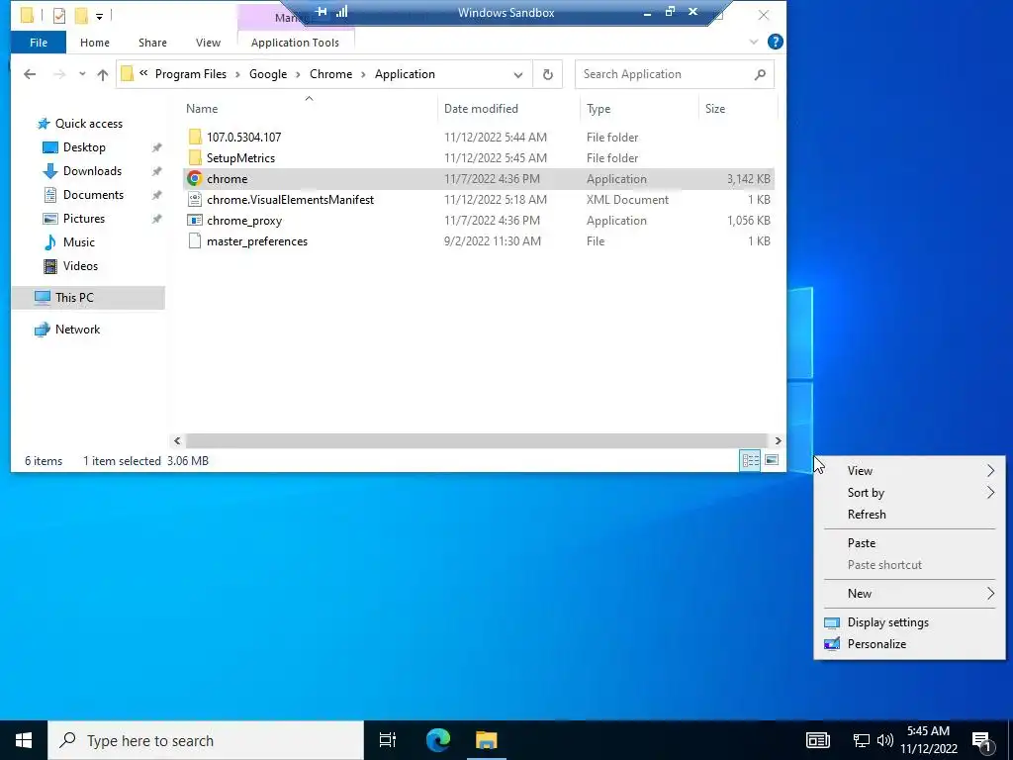This screenshot has width=1013, height=760.
Task: Click the Search Application input field
Action: pyautogui.click(x=666, y=74)
